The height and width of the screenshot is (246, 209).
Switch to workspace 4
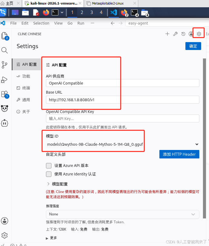101,12
